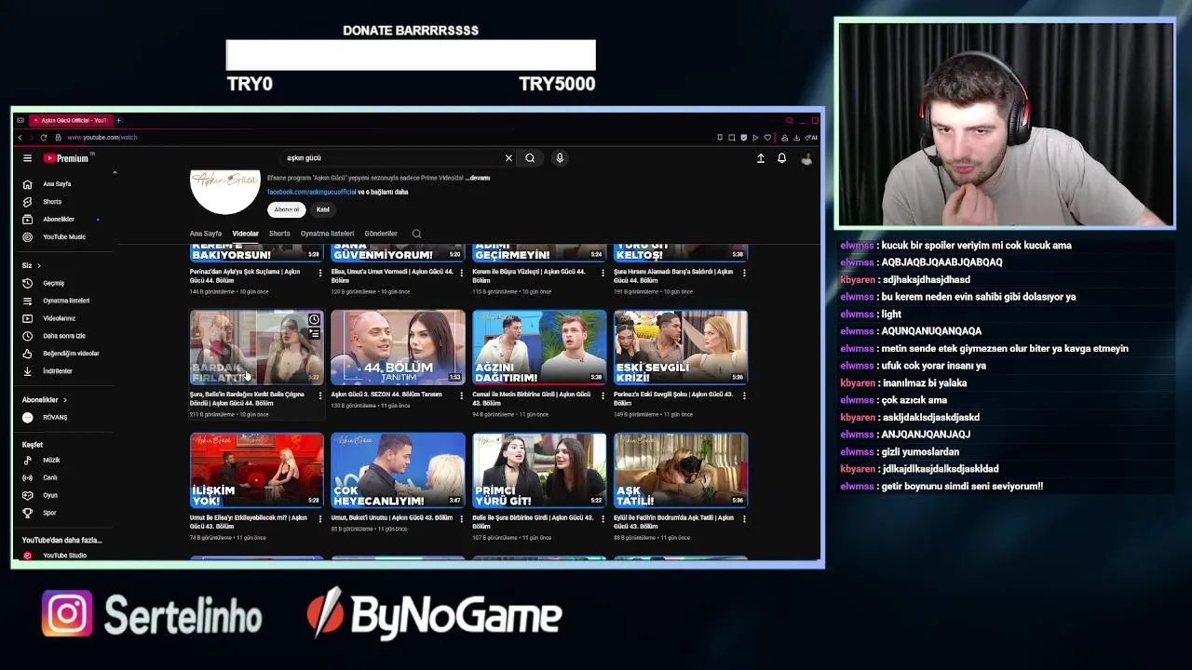The image size is (1192, 670).
Task: Play the 44. Bölüm Tanıtım thumbnail
Action: click(398, 347)
